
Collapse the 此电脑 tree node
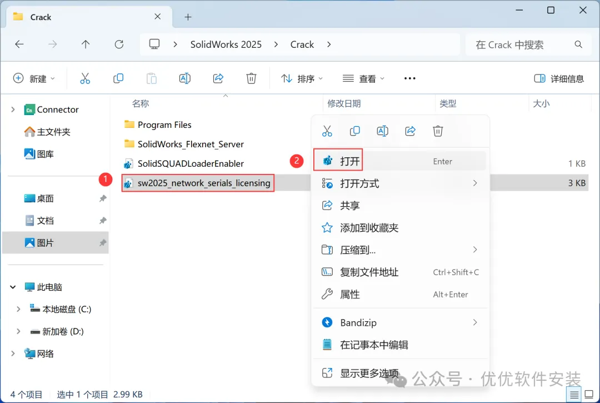pyautogui.click(x=13, y=287)
